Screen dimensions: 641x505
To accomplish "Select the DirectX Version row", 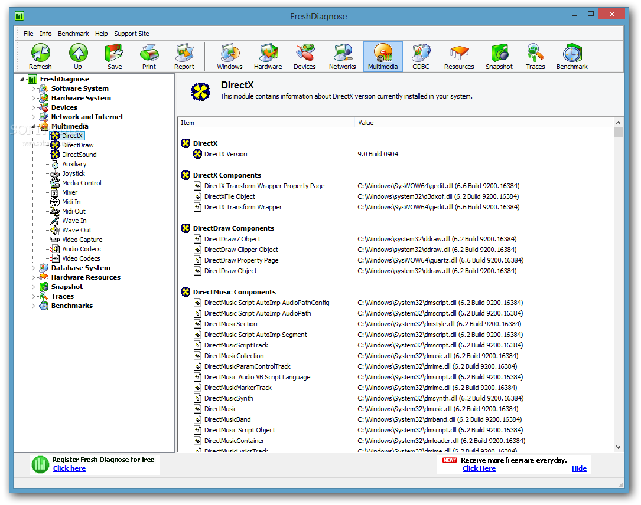I will click(x=396, y=155).
